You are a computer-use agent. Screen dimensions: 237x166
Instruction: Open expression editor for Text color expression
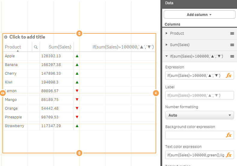(229, 155)
